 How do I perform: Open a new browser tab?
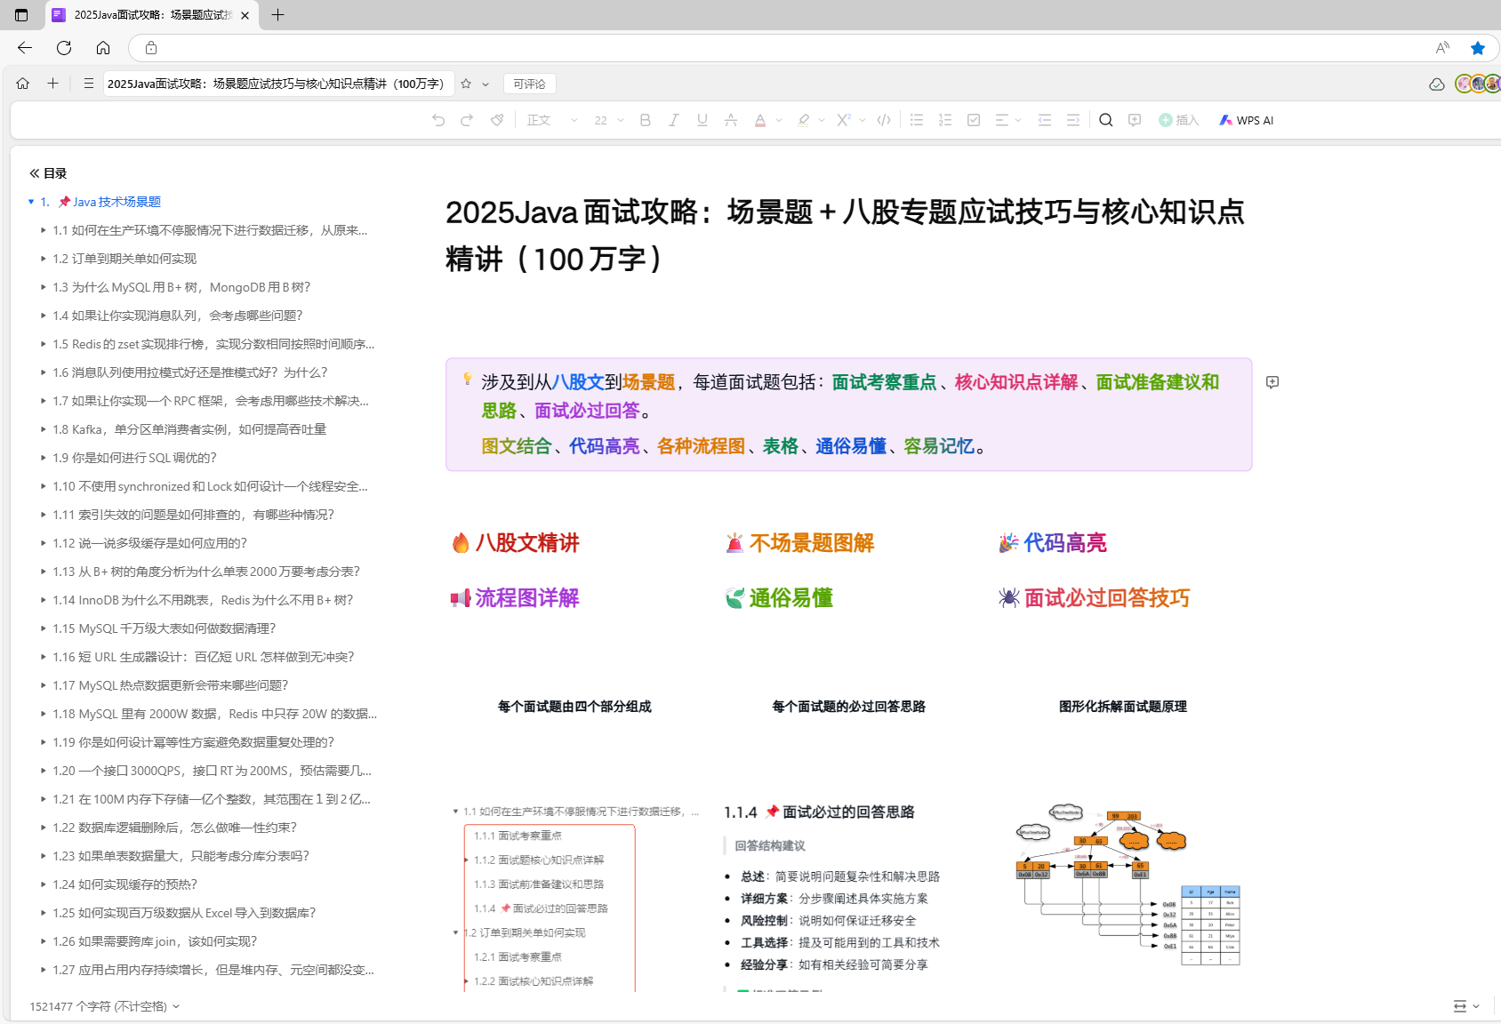(277, 15)
